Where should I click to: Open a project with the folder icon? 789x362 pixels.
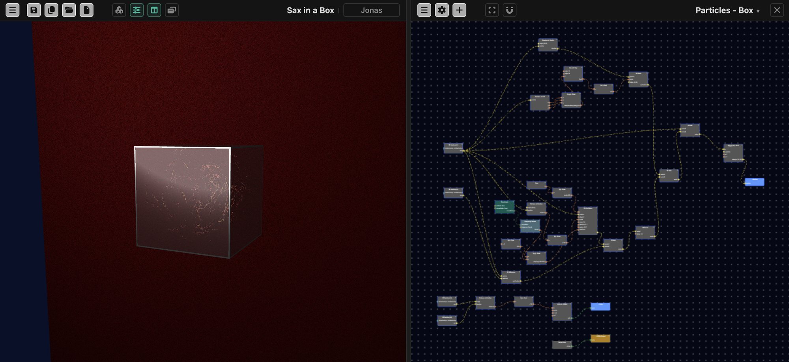click(69, 10)
